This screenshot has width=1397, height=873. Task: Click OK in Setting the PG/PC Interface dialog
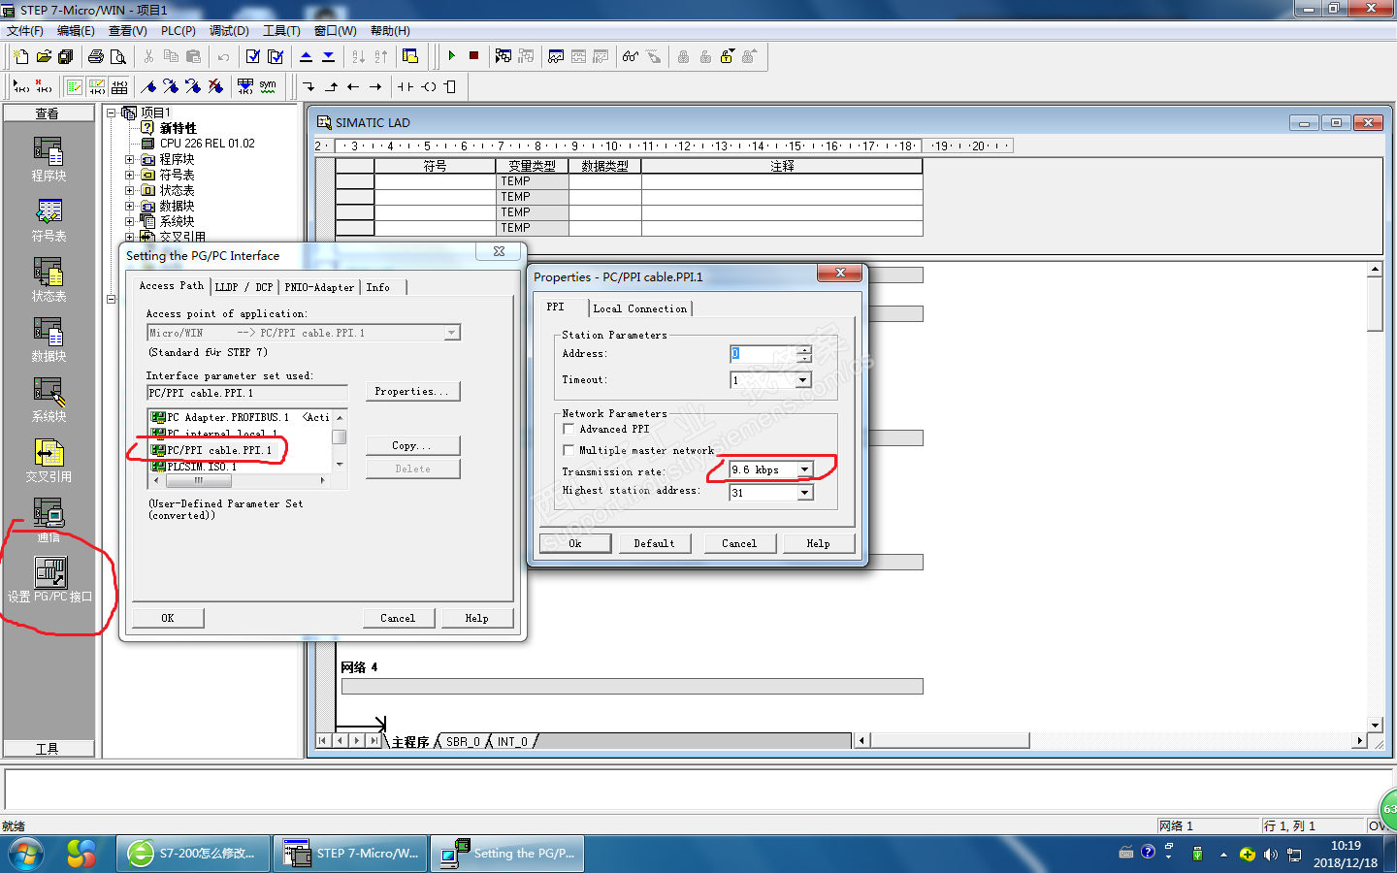[168, 618]
